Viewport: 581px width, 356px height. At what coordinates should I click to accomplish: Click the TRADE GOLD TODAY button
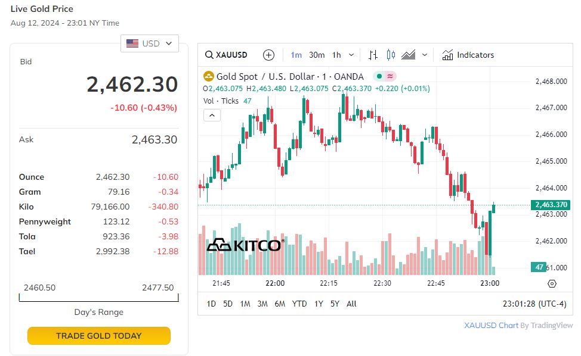click(99, 336)
